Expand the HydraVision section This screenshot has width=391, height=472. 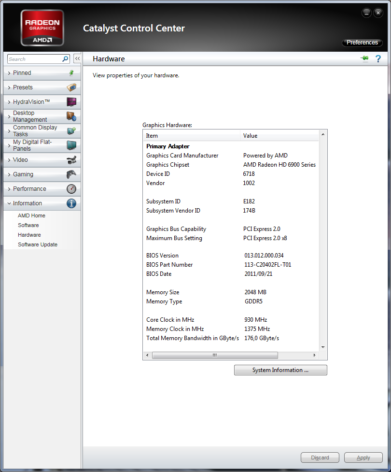click(x=42, y=102)
